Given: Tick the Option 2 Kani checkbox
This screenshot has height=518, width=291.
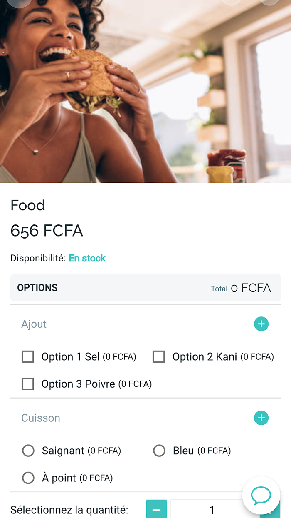Looking at the screenshot, I should [x=159, y=357].
